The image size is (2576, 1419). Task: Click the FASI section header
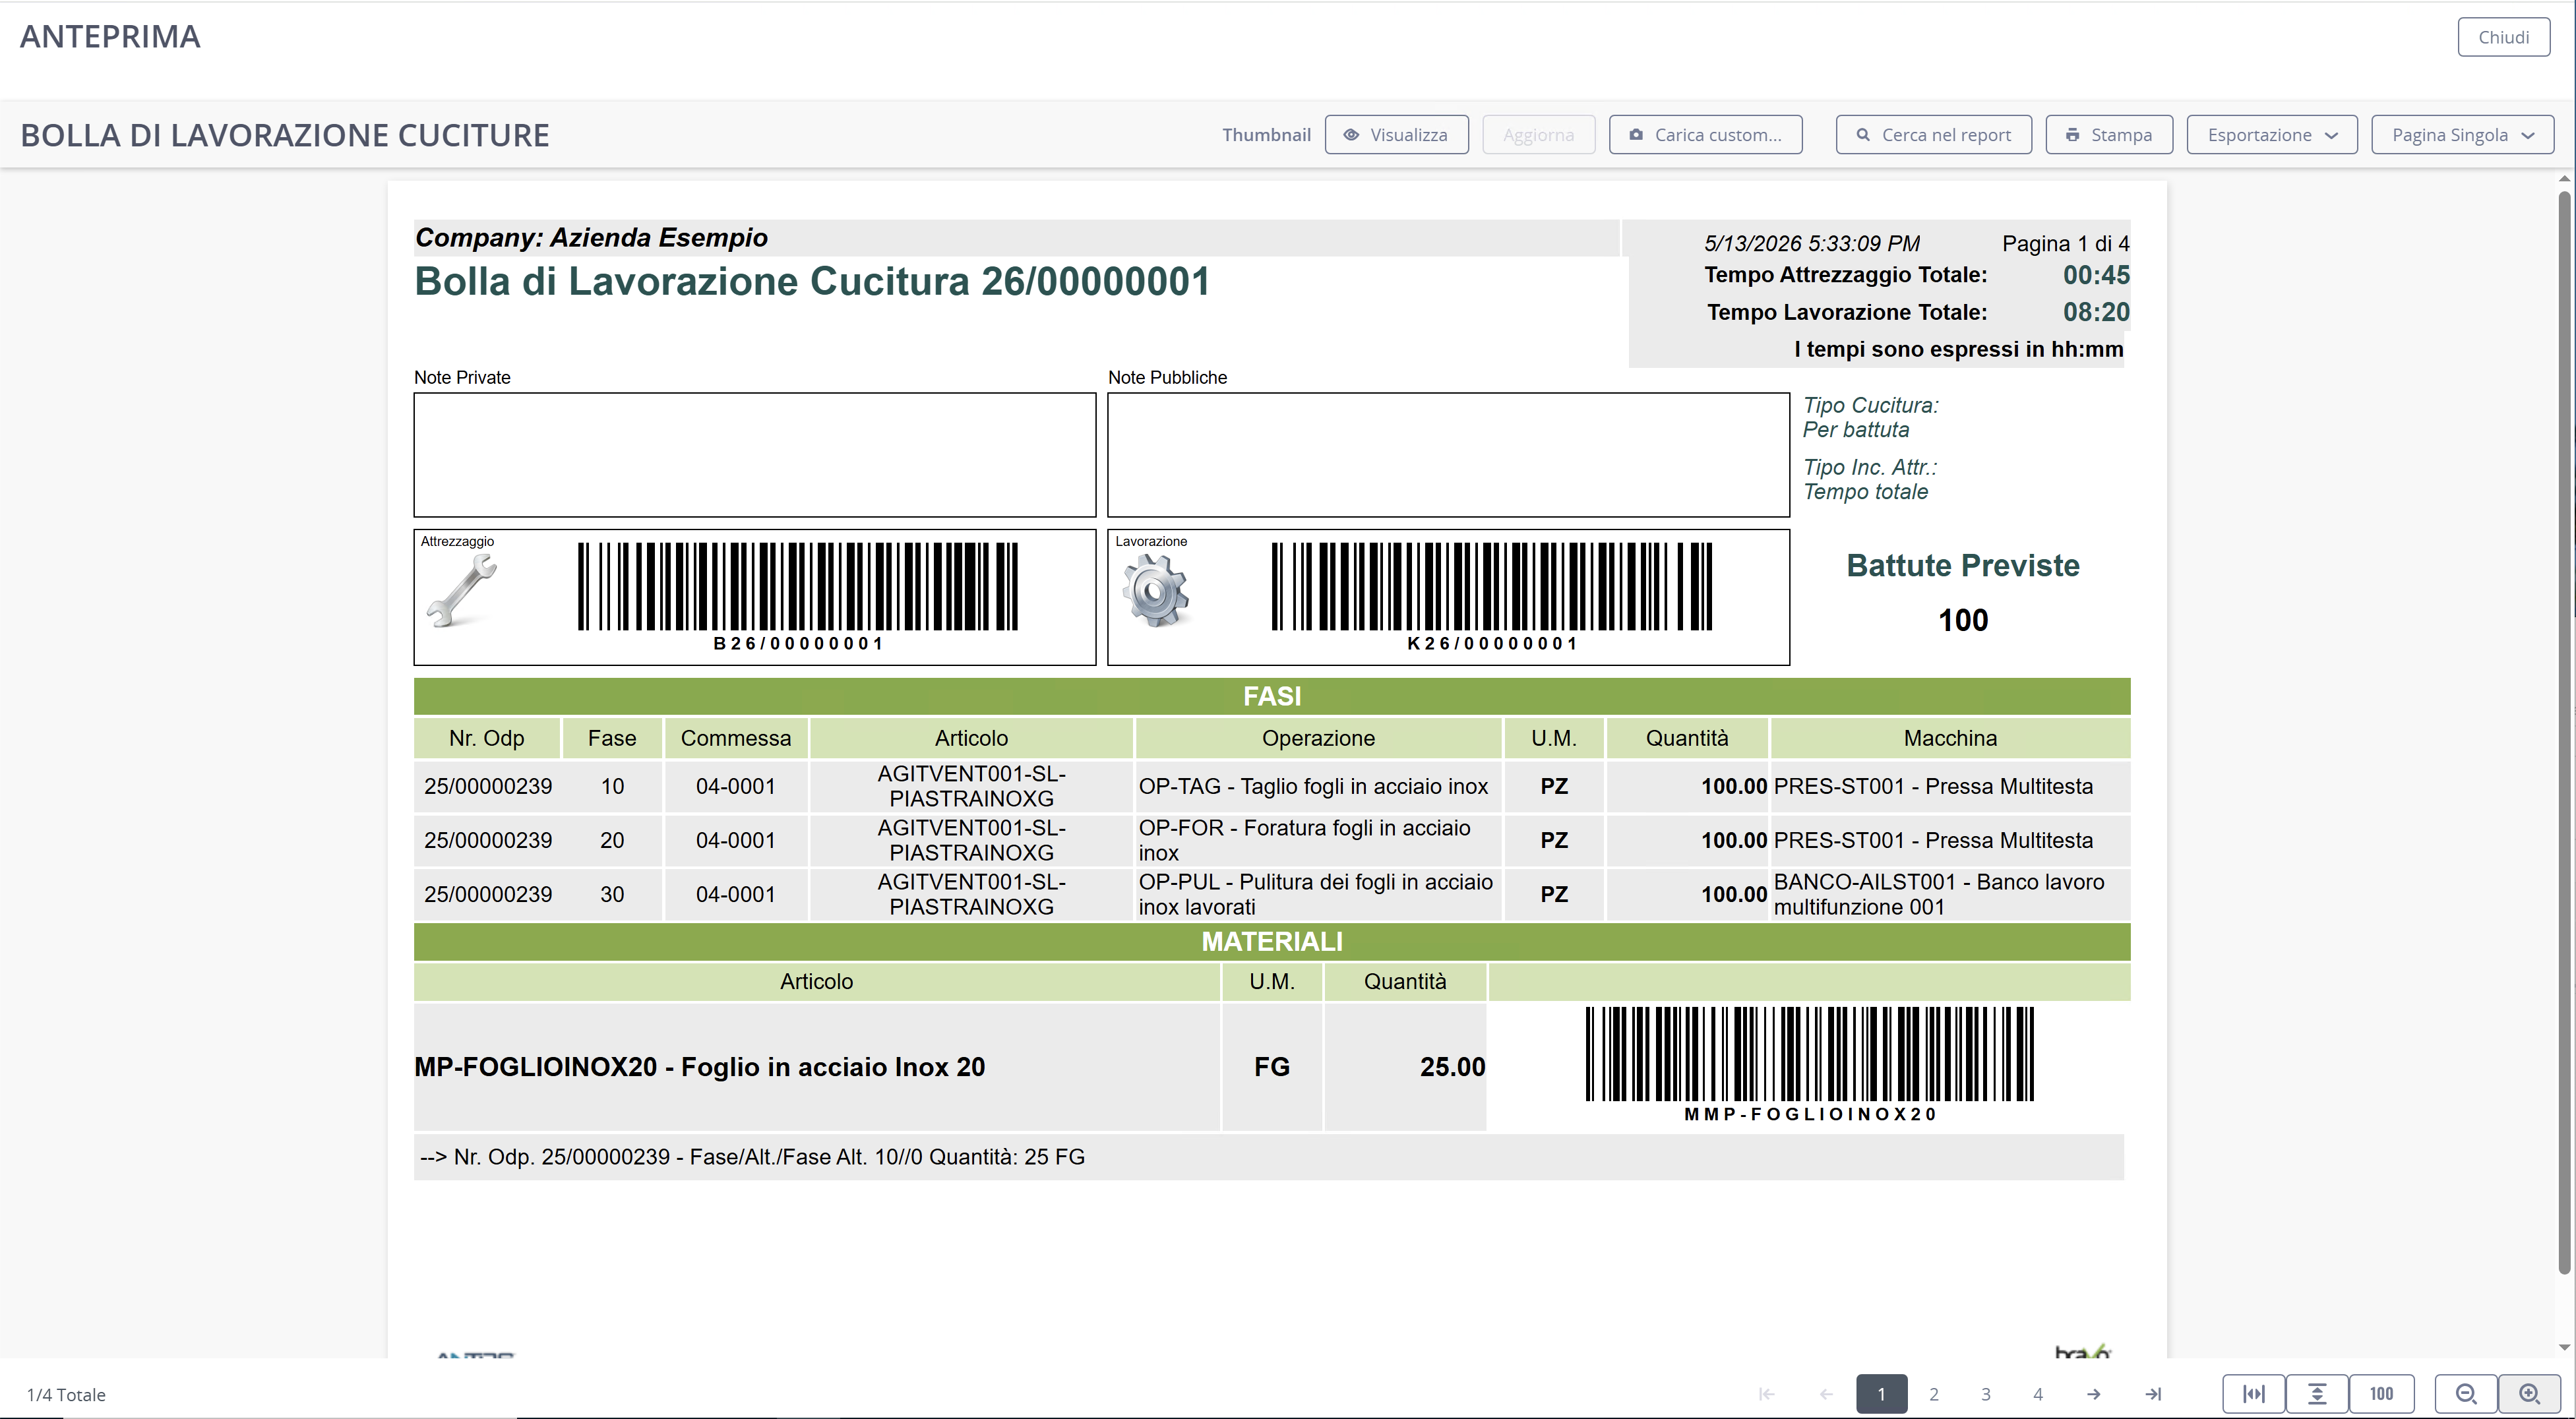point(1272,696)
